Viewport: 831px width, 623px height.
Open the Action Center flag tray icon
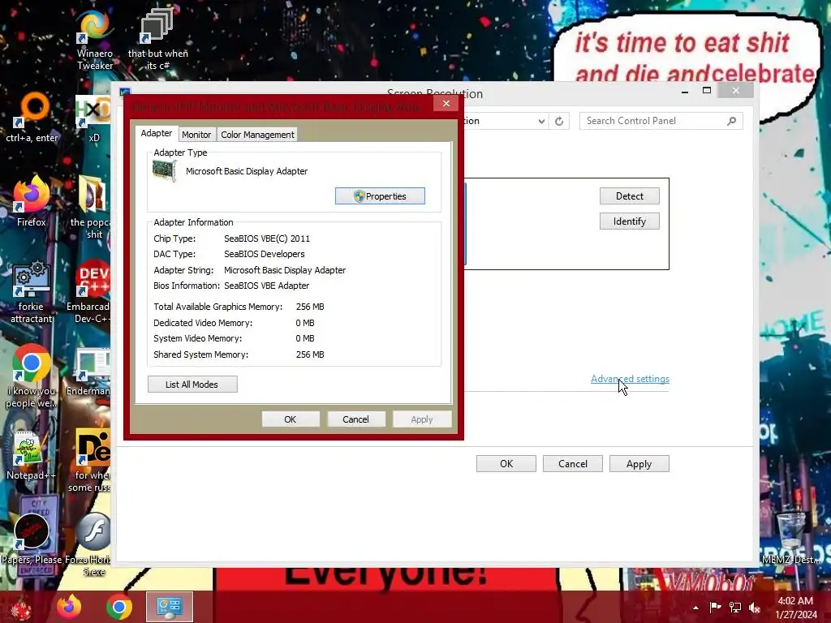[715, 608]
